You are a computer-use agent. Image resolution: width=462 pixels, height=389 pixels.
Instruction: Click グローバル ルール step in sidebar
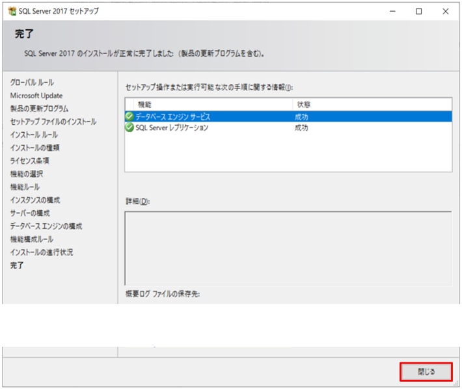(32, 83)
